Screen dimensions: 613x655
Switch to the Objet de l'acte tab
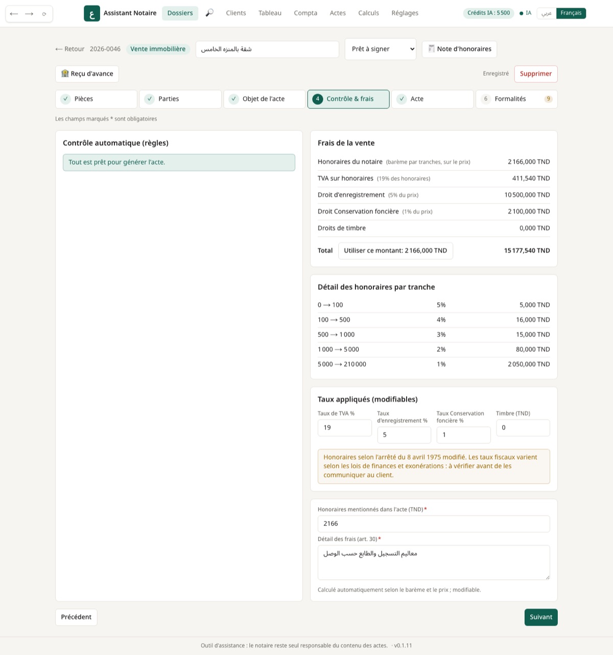coord(264,99)
